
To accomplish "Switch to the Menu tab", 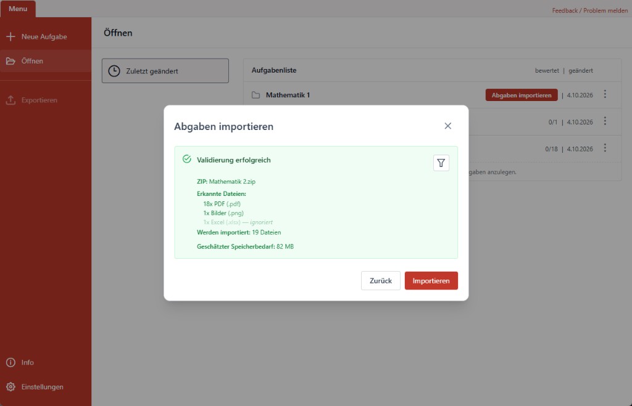I will pos(18,9).
